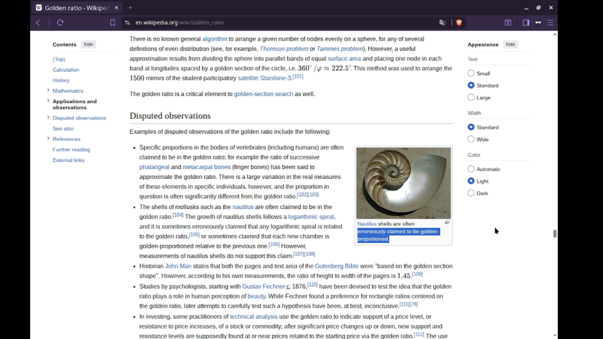The image size is (603, 339).
Task: Enlarge the Nautilus image via caption icon
Action: (447, 222)
